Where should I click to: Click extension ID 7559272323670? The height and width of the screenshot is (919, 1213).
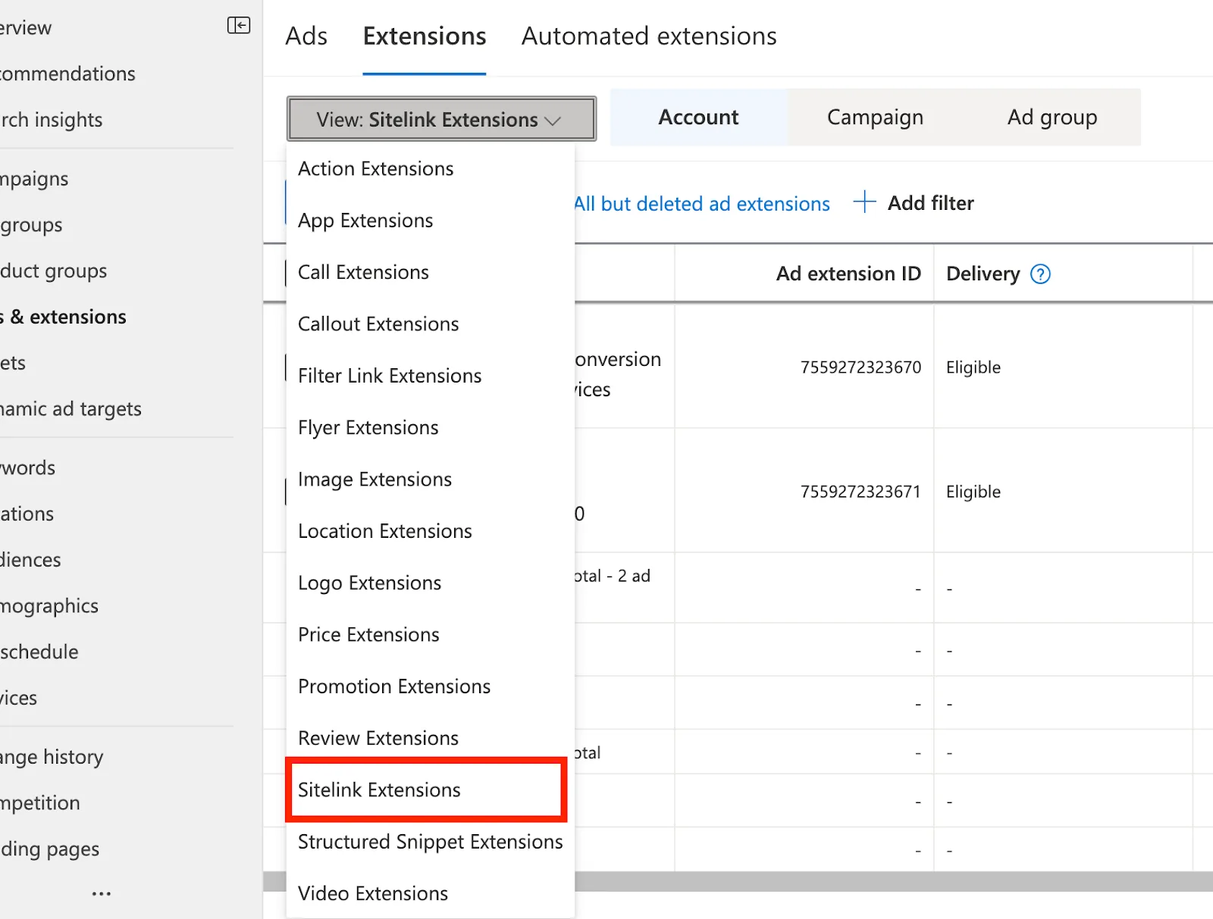coord(860,367)
